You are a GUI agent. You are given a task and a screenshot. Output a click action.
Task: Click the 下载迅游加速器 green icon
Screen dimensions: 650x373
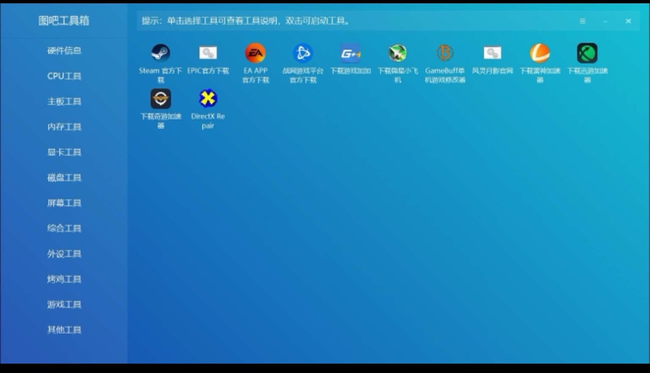click(587, 53)
